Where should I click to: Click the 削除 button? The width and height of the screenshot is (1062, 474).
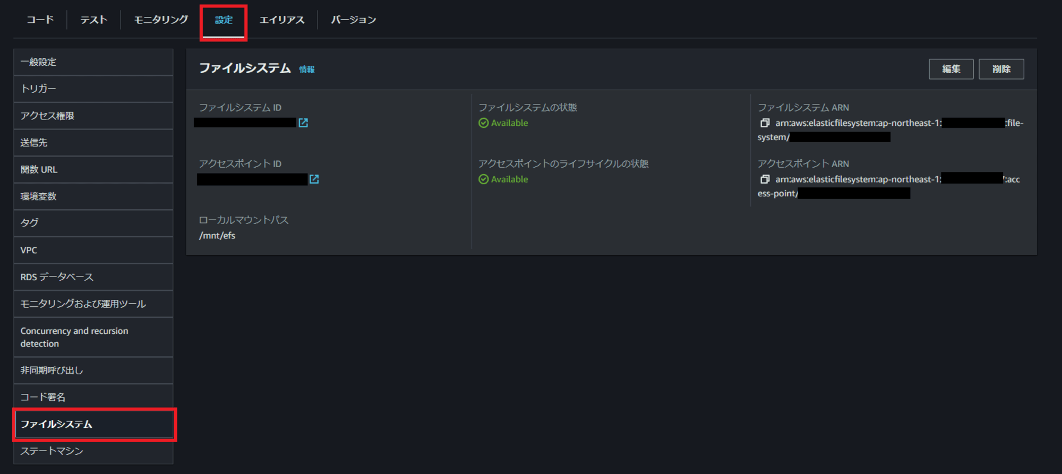click(1001, 69)
